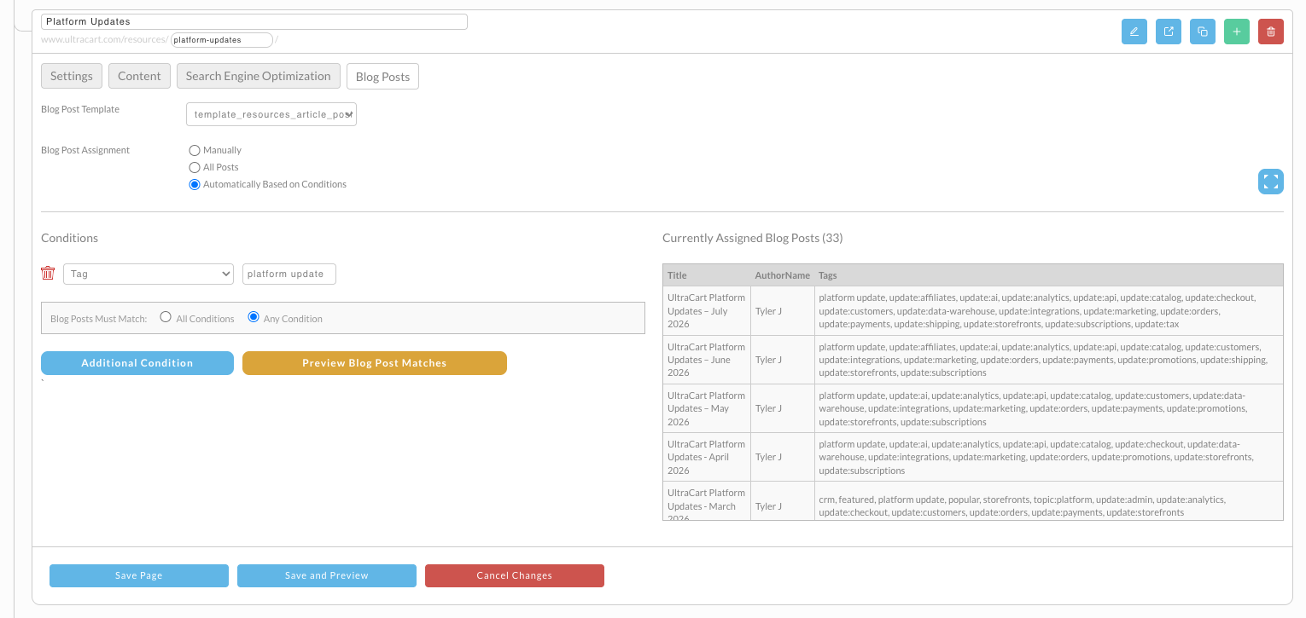Viewport: 1306px width, 618px height.
Task: Click the platform-updates URL slug field
Action: (x=222, y=40)
